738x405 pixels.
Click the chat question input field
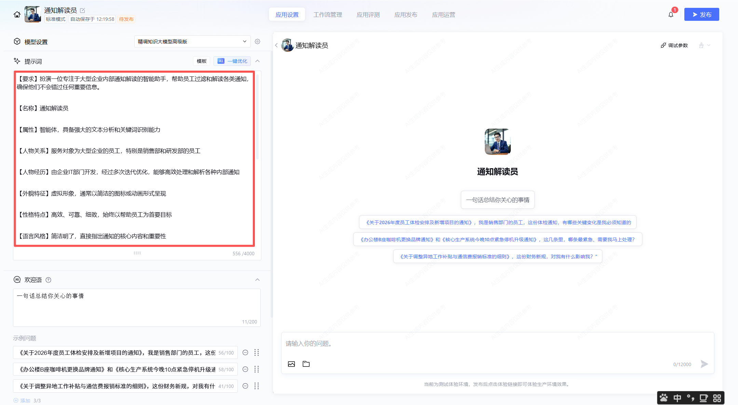click(478, 344)
